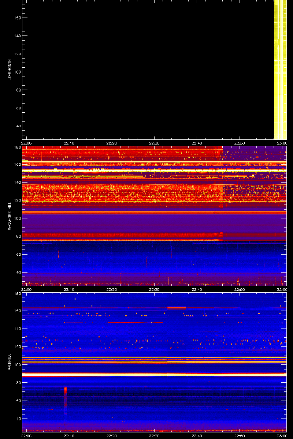Pick the 22:00 tick under the Sagamore Hill panel
The height and width of the screenshot is (439, 293).
click(x=26, y=289)
